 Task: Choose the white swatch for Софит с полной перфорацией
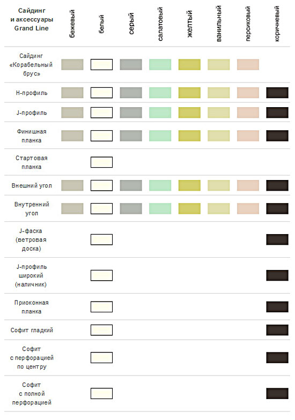(101, 393)
